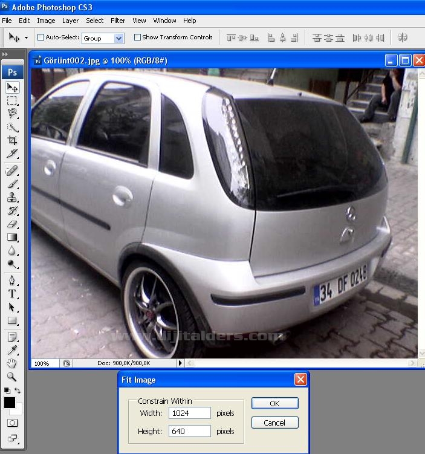This screenshot has height=454, width=425.
Task: Select the Rectangular Marquee tool
Action: pyautogui.click(x=12, y=101)
